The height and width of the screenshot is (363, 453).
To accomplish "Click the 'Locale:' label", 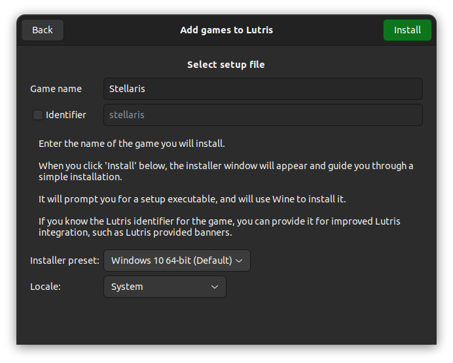I will pos(45,287).
